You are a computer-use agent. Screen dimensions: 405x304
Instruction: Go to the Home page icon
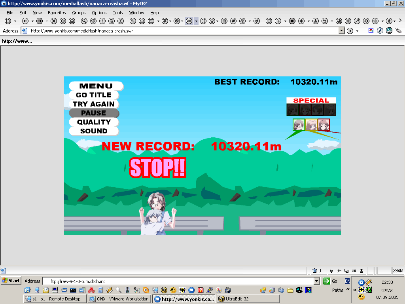(x=72, y=21)
